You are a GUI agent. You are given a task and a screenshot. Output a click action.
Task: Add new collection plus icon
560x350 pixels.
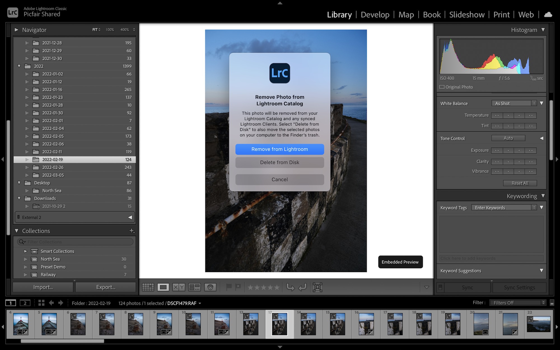tap(132, 231)
